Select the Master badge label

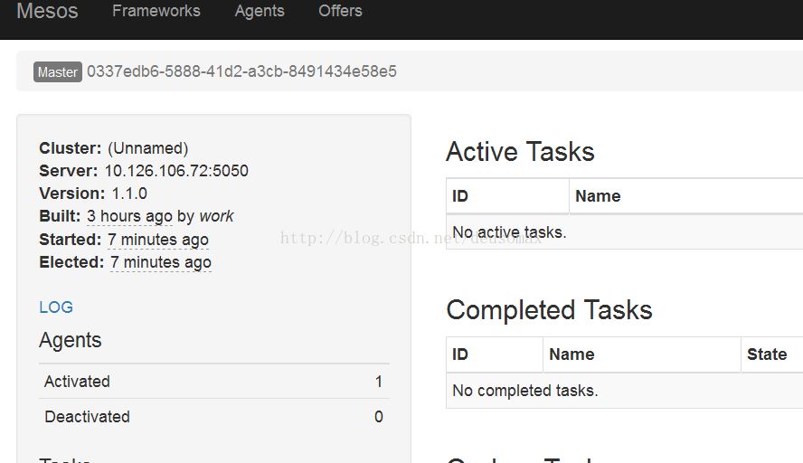click(57, 72)
